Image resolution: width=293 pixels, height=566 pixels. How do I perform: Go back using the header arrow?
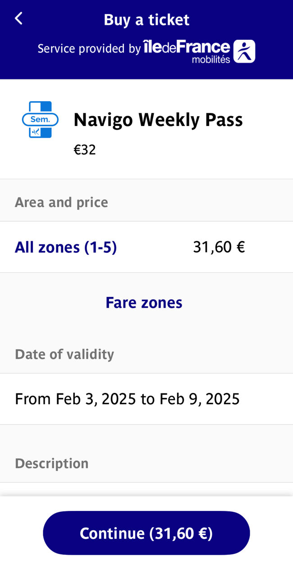(x=18, y=19)
